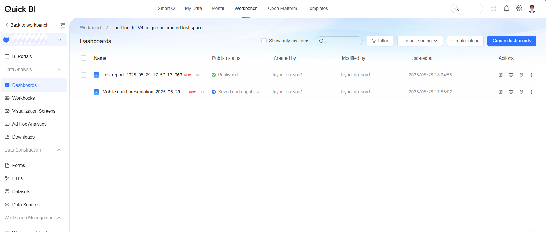Open Forms in the sidebar

point(34,166)
